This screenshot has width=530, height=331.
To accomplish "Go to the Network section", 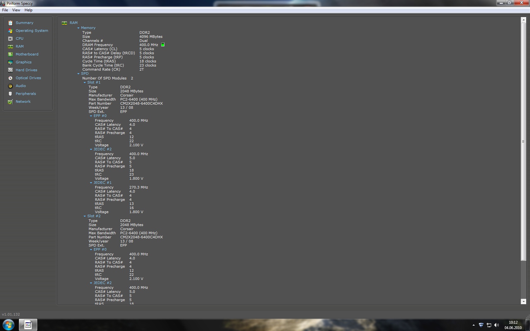I will pos(23,102).
